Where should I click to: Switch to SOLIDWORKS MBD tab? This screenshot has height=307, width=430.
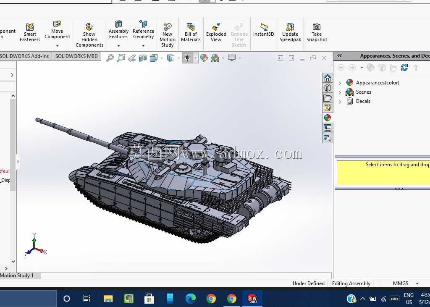(x=76, y=56)
